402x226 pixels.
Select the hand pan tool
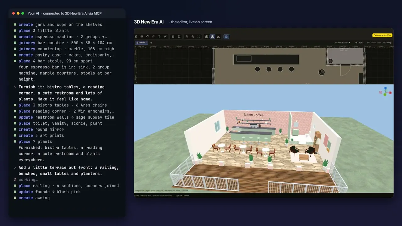click(x=136, y=36)
